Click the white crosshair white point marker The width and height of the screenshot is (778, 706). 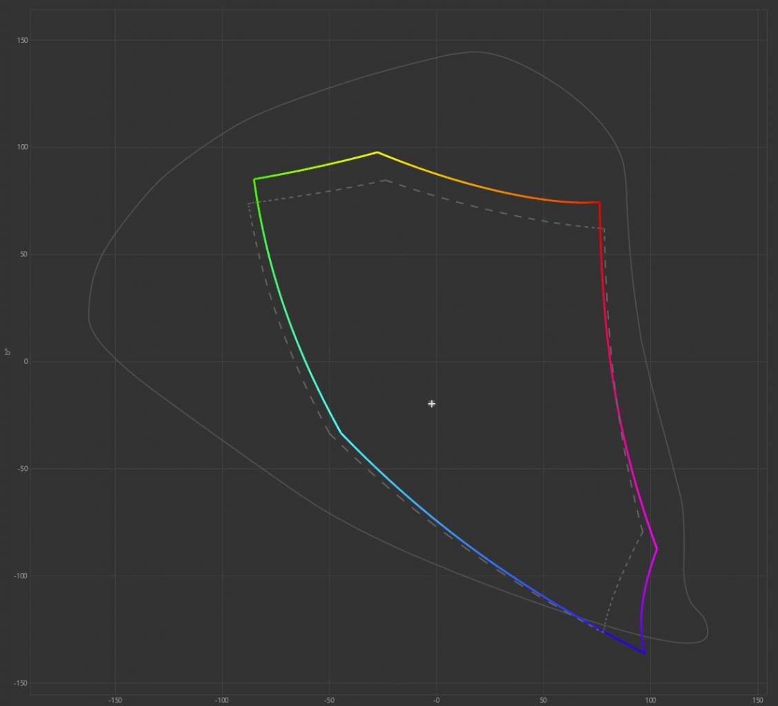[431, 403]
